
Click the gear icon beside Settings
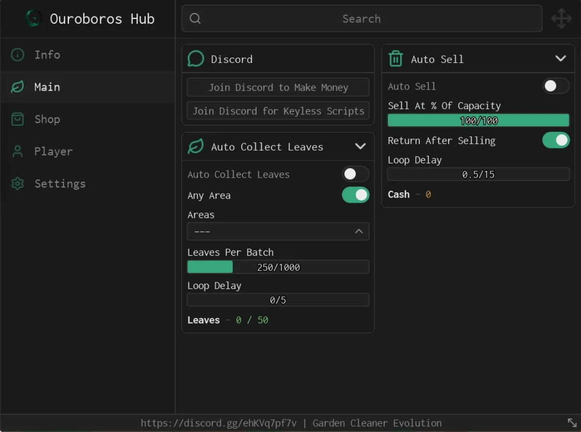(x=17, y=184)
